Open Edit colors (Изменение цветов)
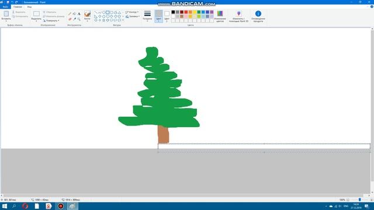 coord(220,16)
